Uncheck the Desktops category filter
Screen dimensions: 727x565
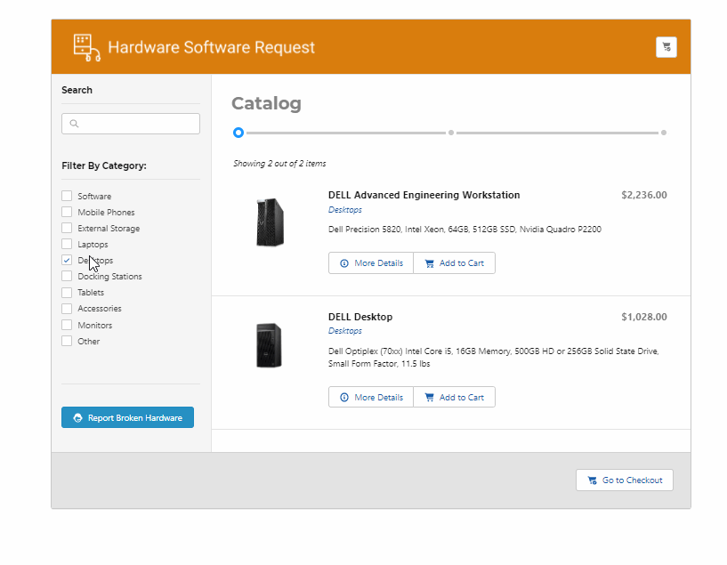[x=67, y=260]
